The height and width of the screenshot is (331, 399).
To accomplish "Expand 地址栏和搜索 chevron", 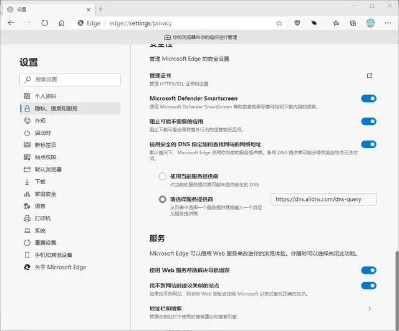I will [370, 309].
